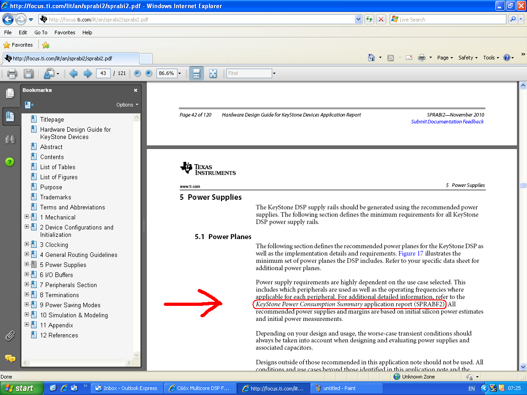
Task: Zoom out with the minus icon
Action: [x=137, y=73]
